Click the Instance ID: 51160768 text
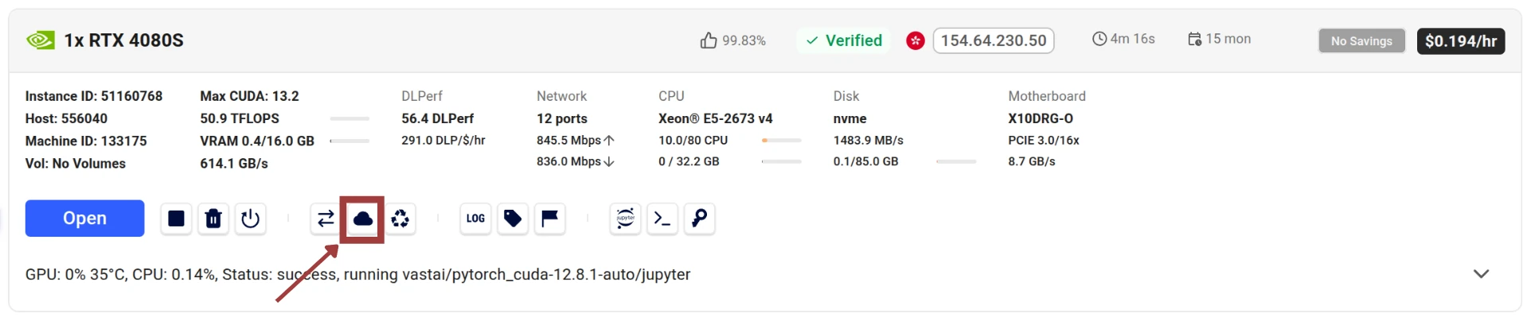1531x317 pixels. pyautogui.click(x=94, y=96)
